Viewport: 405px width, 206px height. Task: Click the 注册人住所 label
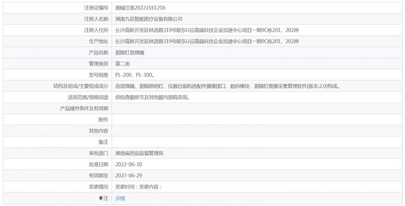(x=96, y=30)
